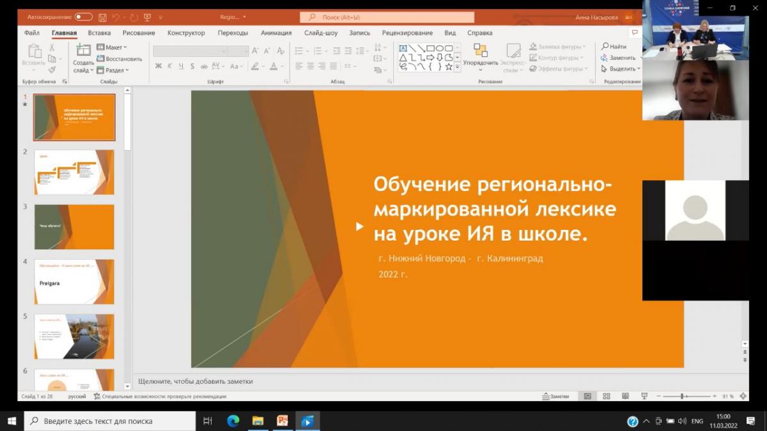The image size is (767, 431).
Task: Open the Выделить dropdown
Action: coord(621,69)
